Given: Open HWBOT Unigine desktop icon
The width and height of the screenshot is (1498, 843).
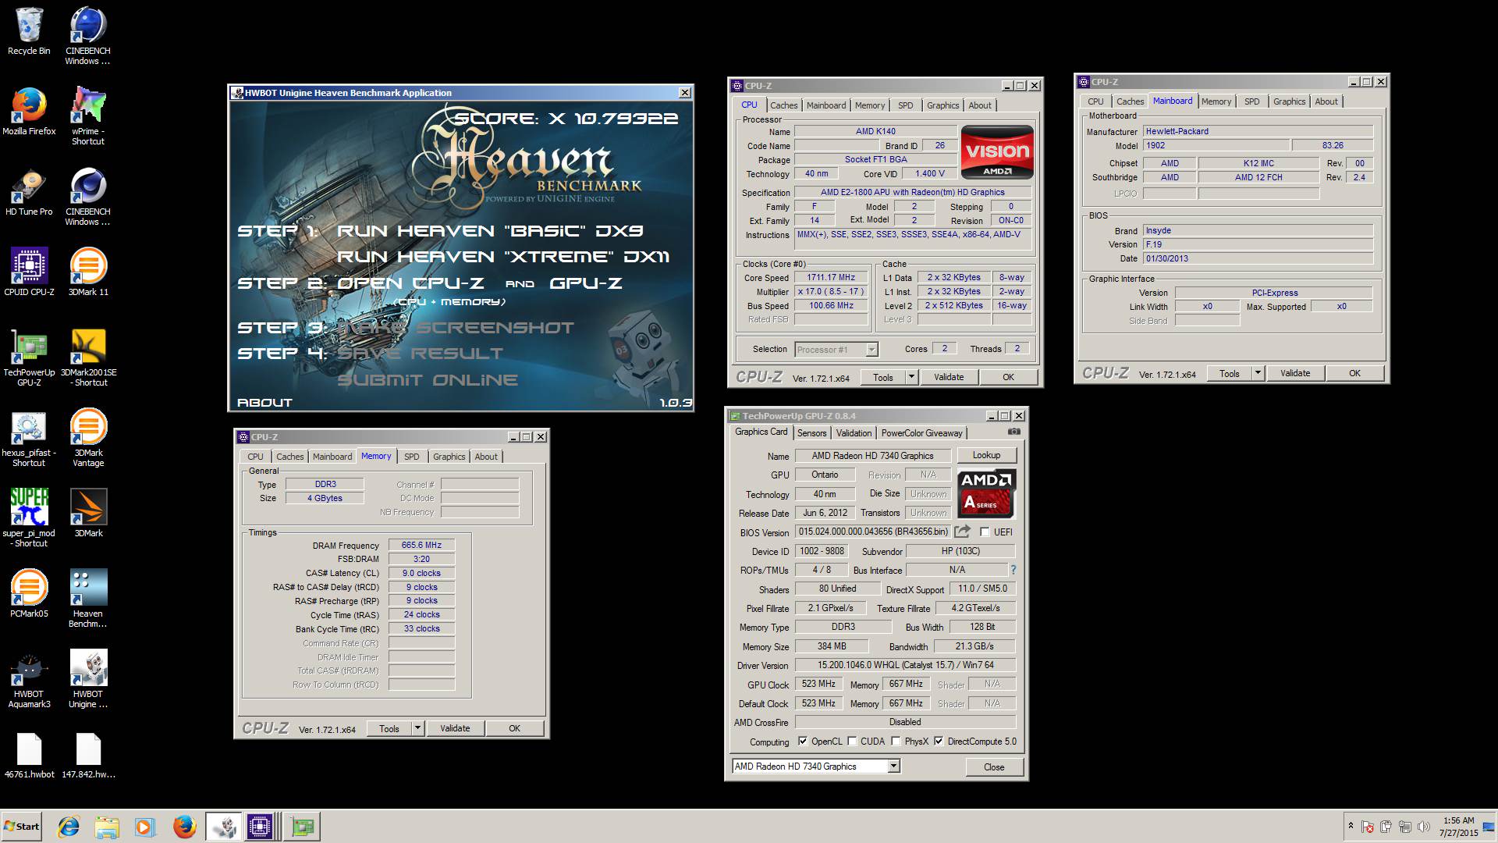Looking at the screenshot, I should pyautogui.click(x=88, y=678).
